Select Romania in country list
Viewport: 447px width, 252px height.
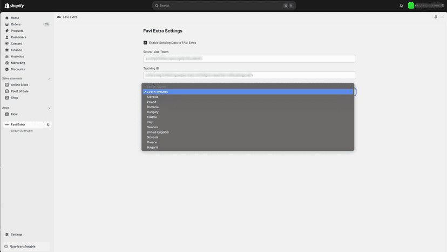[x=248, y=107]
